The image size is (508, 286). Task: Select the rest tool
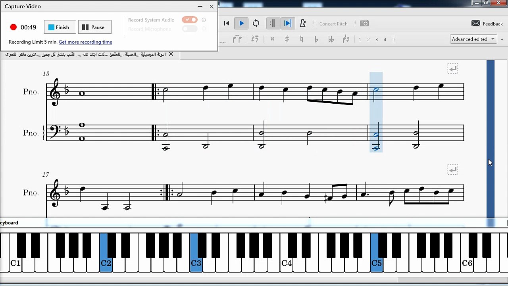[255, 39]
